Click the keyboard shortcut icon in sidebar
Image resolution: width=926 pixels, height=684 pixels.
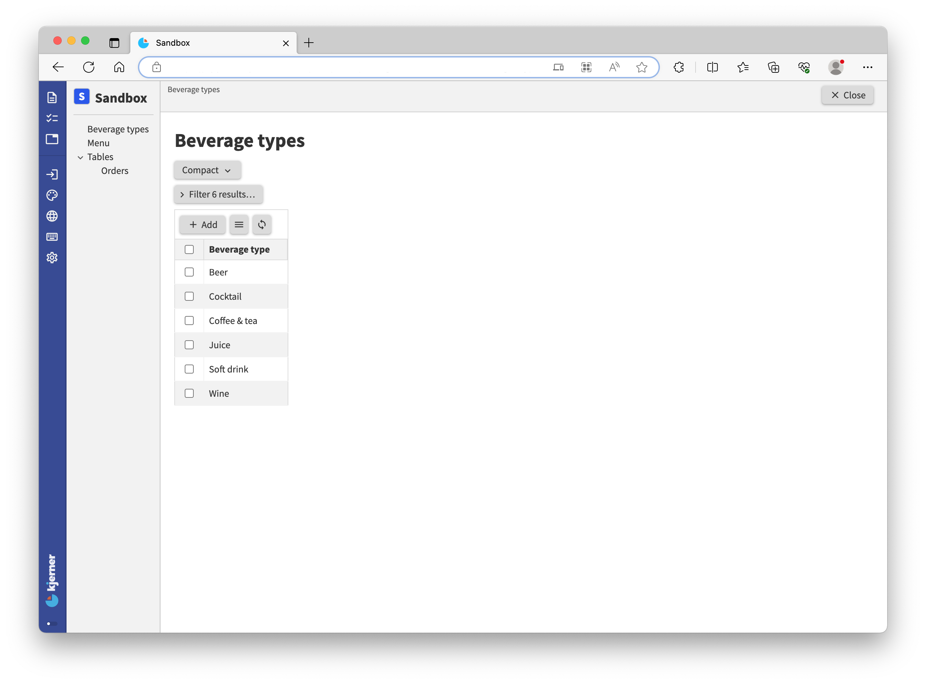pyautogui.click(x=52, y=236)
